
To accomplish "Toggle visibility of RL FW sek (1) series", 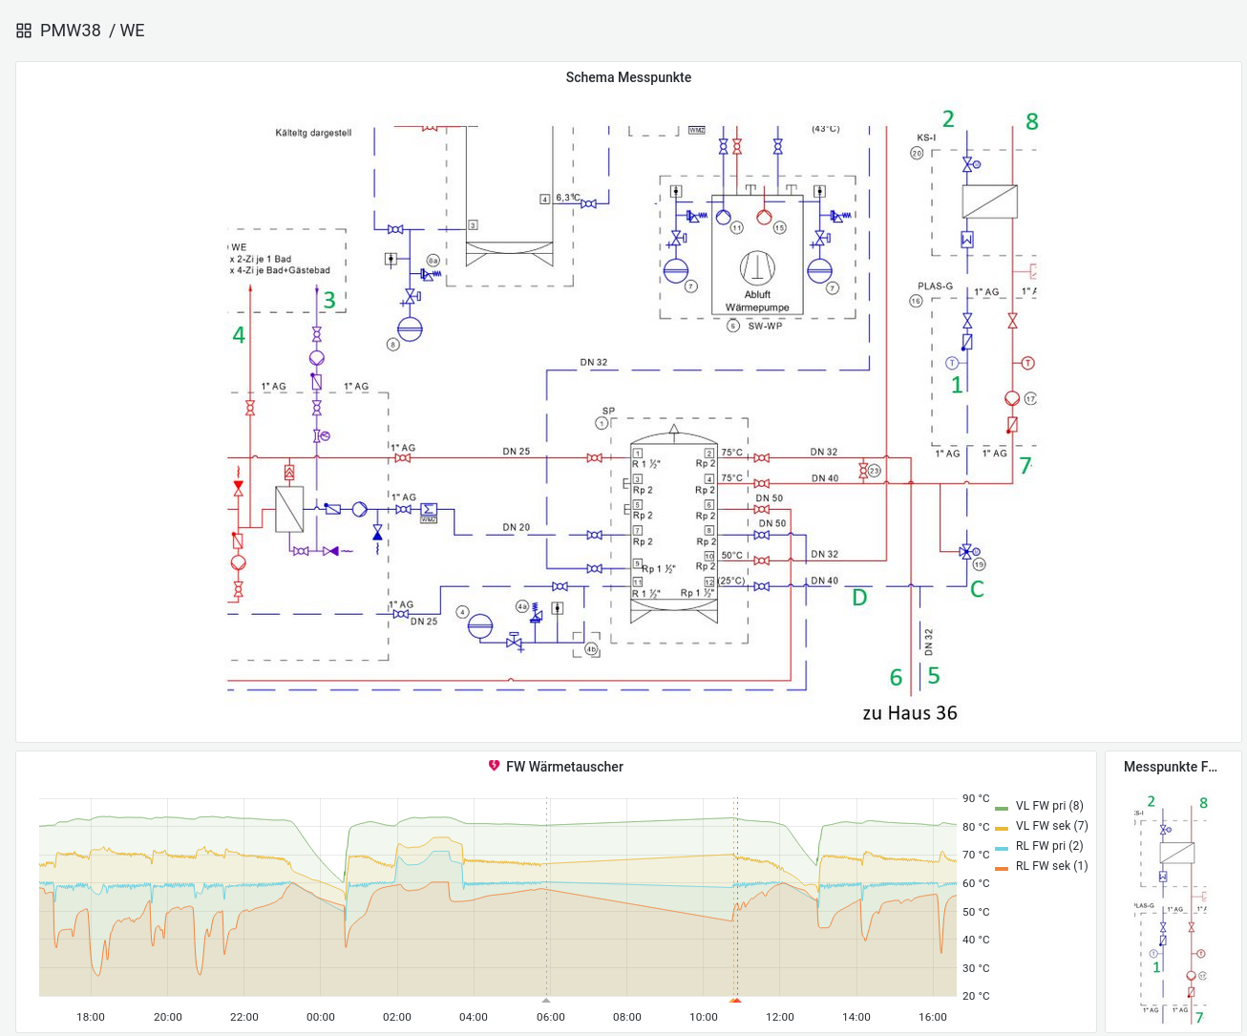I will [x=1052, y=866].
